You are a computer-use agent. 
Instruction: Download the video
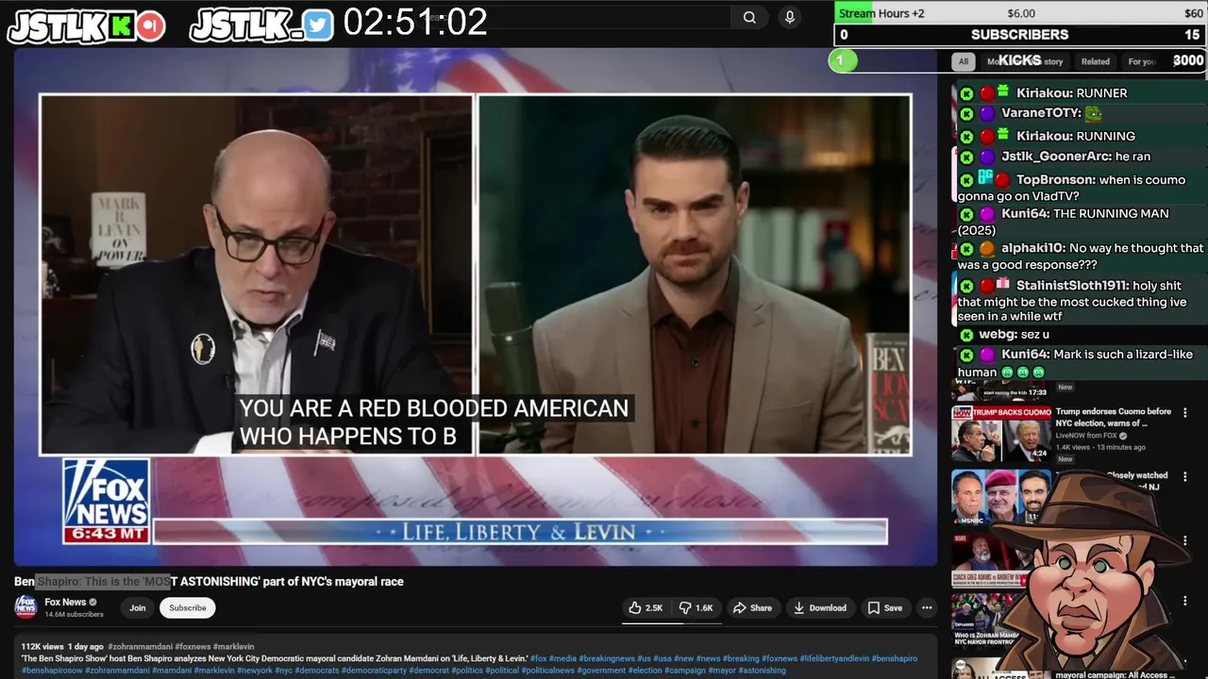click(819, 608)
